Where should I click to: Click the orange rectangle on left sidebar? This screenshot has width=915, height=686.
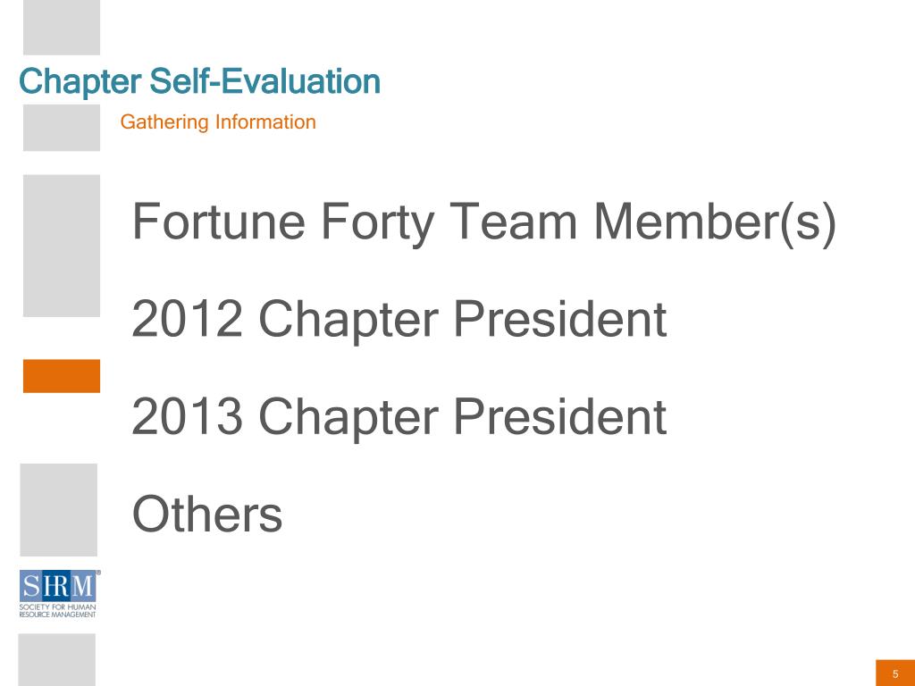62,376
